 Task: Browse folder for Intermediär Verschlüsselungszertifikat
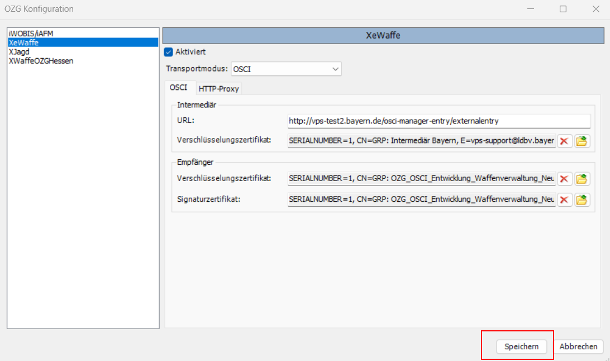click(x=582, y=141)
